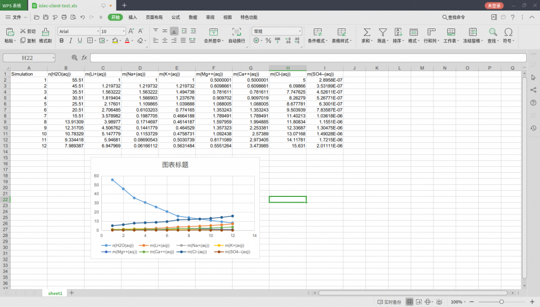Open a new document tab with plus

pos(124,5)
